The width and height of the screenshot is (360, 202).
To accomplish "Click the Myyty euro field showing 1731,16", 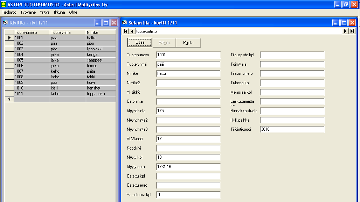I will pyautogui.click(x=188, y=167).
